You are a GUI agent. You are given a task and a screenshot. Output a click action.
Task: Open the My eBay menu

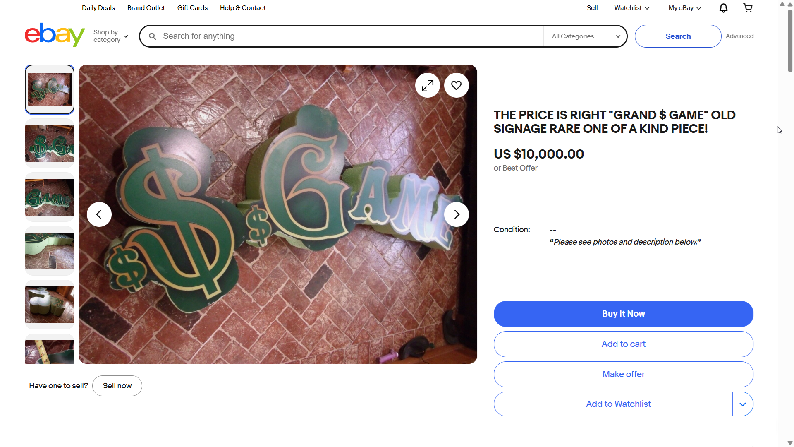pos(683,7)
